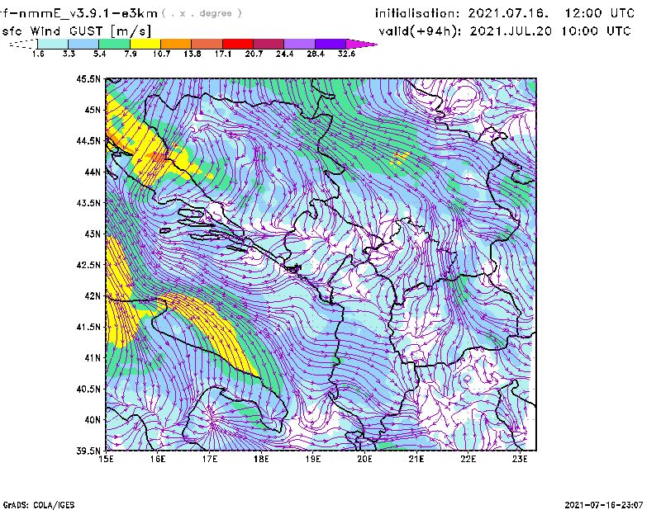Click the 22E longitude label
Screen dimensions: 661x510
click(468, 459)
